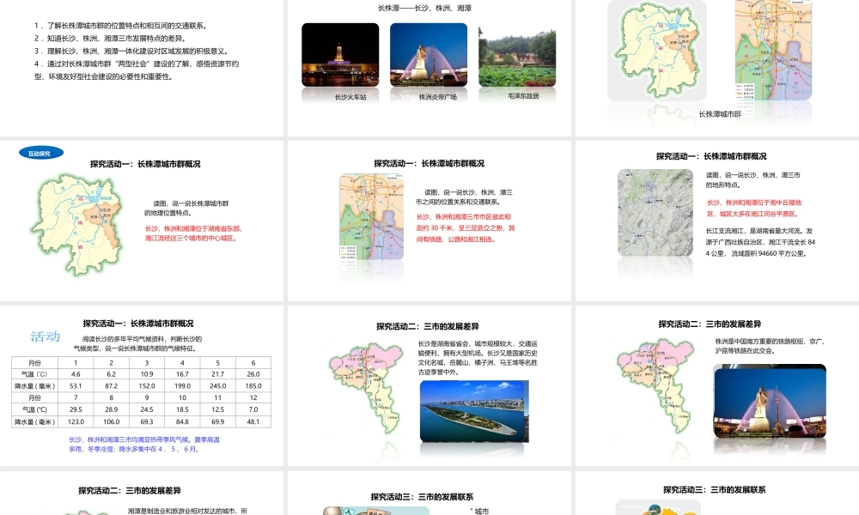This screenshot has width=859, height=515.
Task: Click the colorful regional map right of the Hunan map
Action: coord(773,51)
